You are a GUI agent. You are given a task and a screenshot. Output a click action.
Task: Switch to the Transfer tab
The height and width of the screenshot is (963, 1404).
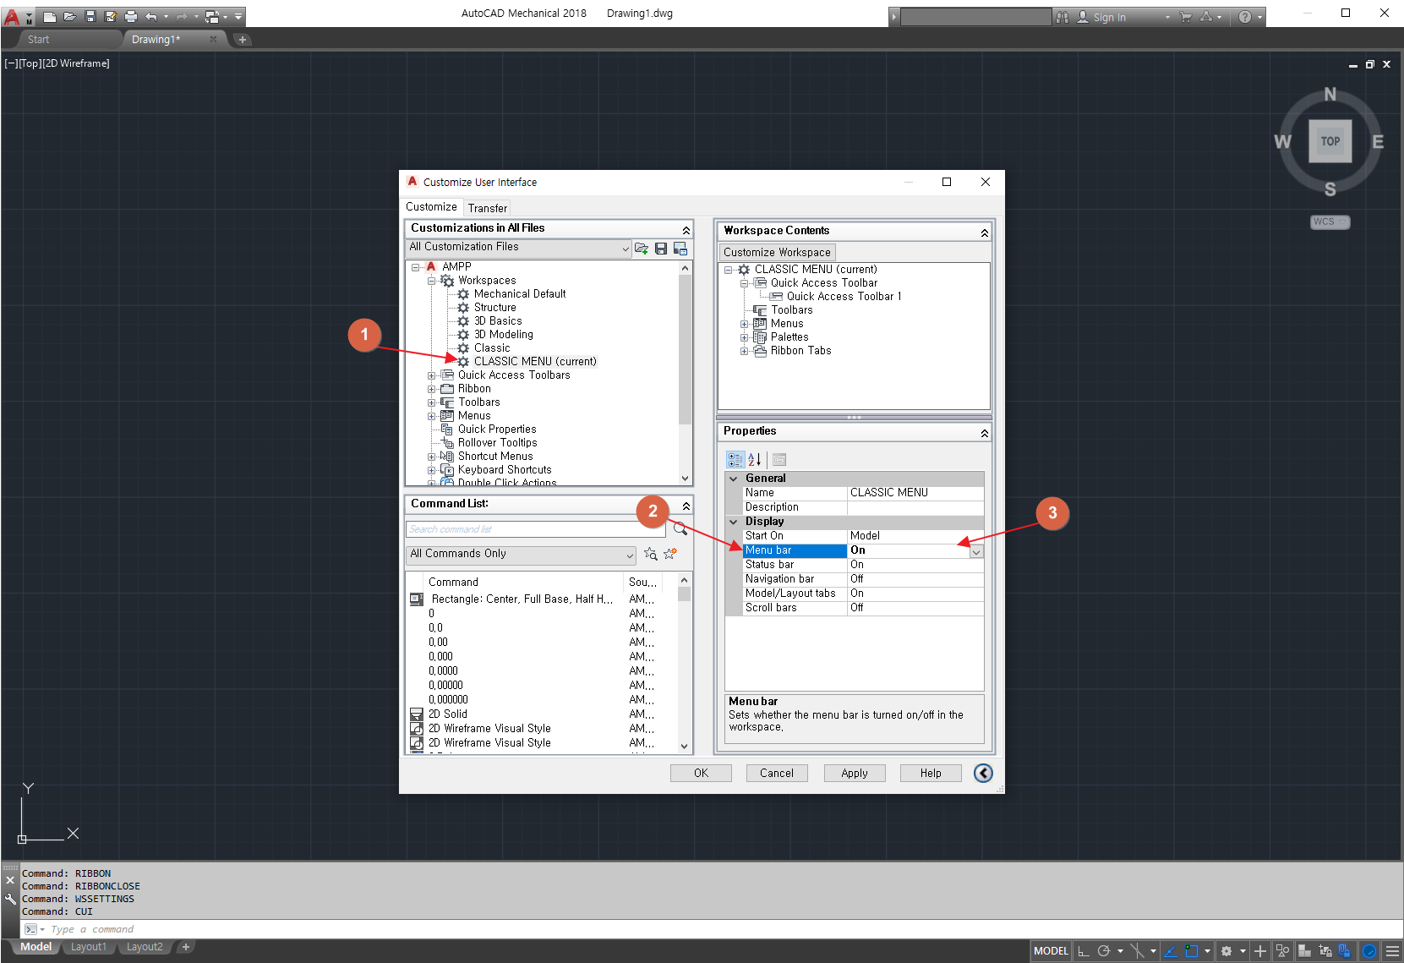point(488,208)
